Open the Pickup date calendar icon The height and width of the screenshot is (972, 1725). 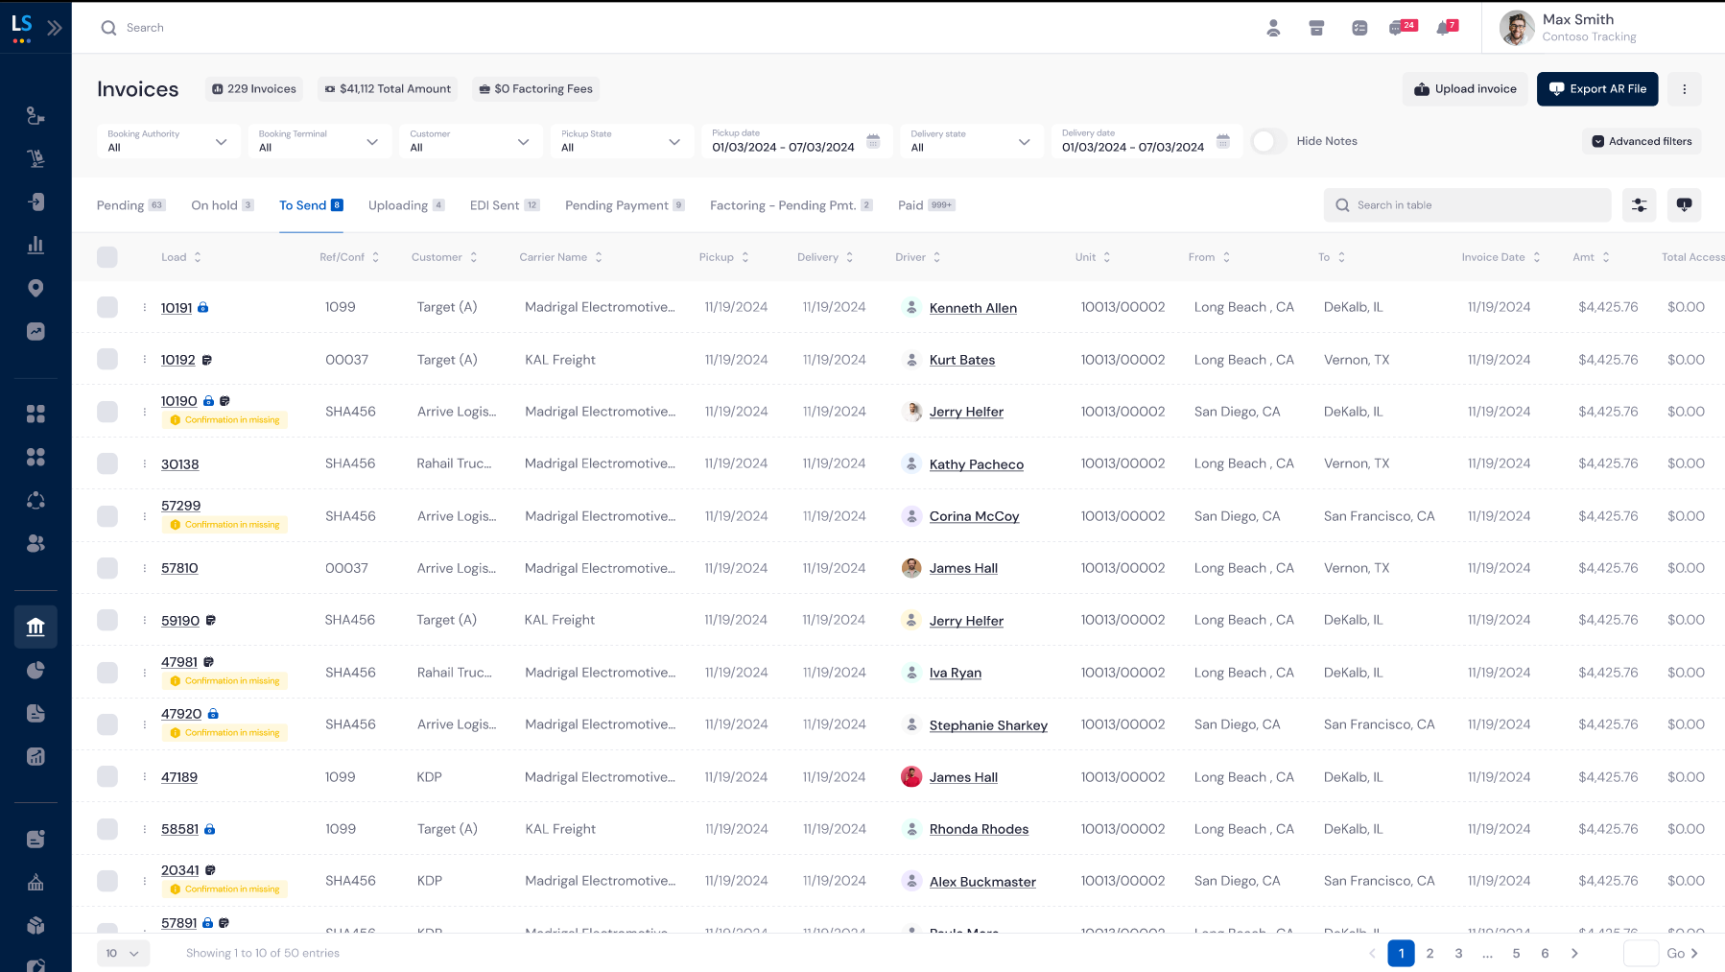pyautogui.click(x=873, y=141)
